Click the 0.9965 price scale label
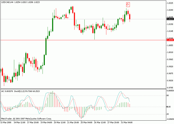174x124 pixels. point(170,59)
